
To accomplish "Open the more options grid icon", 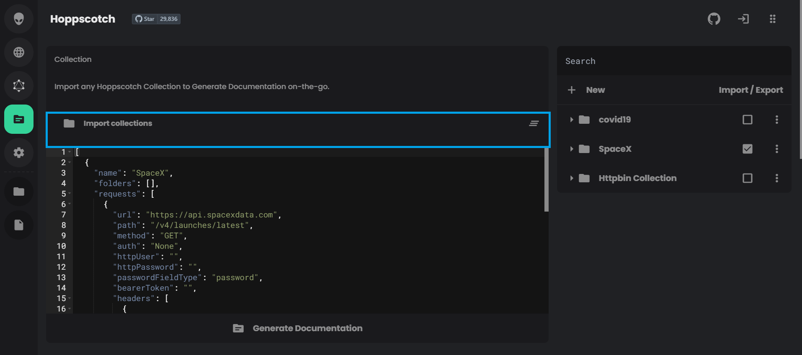I will (773, 19).
